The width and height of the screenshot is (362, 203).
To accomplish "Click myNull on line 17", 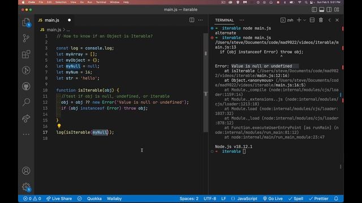I will (100, 132).
